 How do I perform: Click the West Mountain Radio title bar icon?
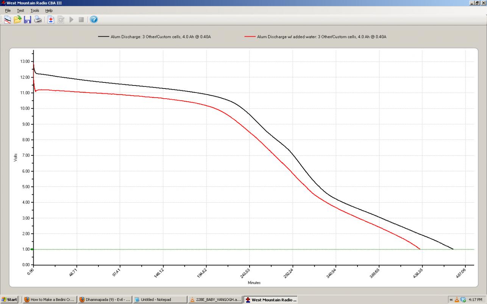point(3,3)
